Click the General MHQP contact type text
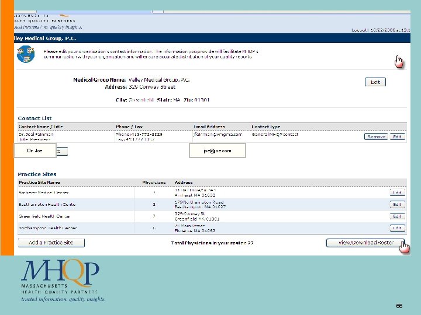 point(275,134)
